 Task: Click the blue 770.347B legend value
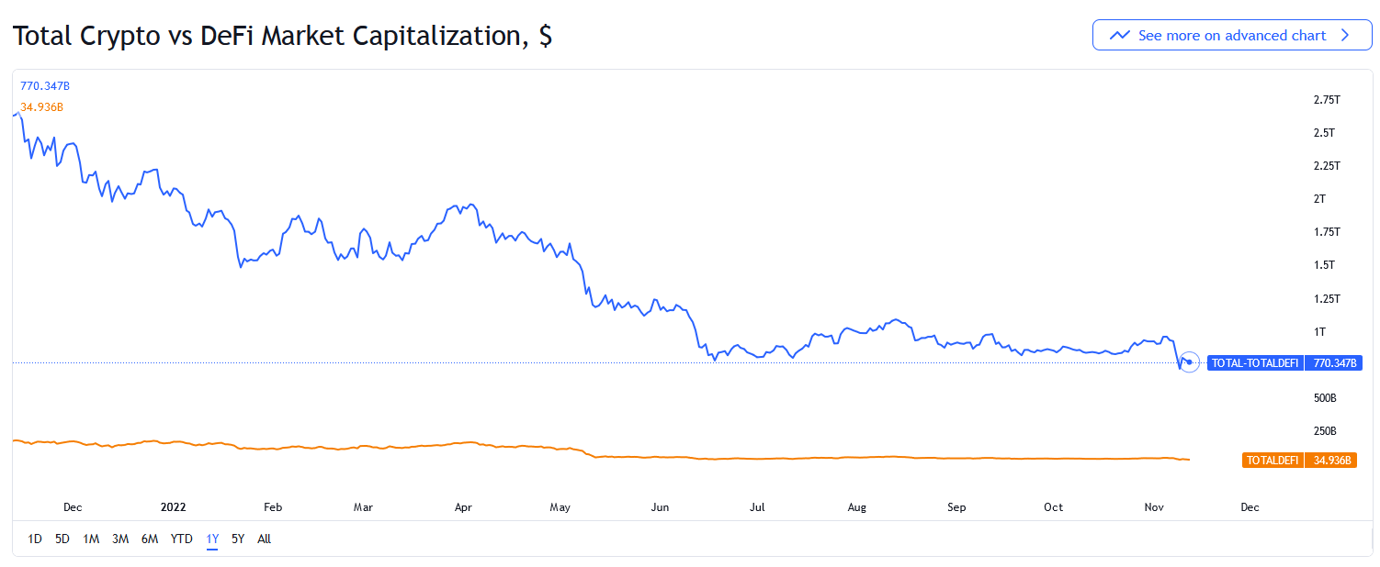45,86
